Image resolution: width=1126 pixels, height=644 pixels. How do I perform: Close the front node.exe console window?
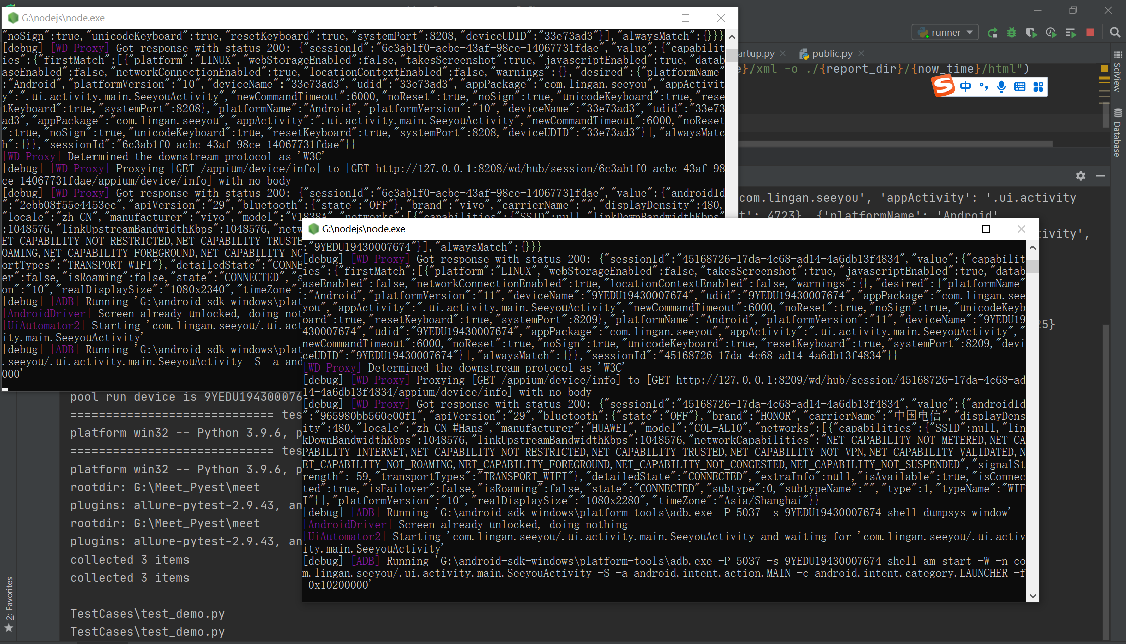point(1021,229)
